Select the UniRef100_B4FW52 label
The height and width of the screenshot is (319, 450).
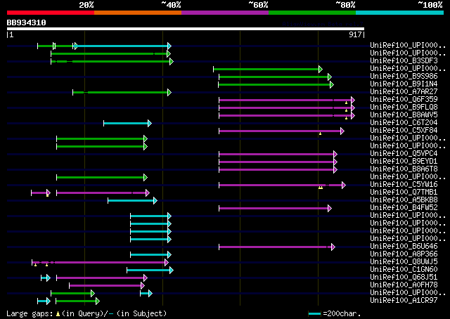(x=404, y=208)
